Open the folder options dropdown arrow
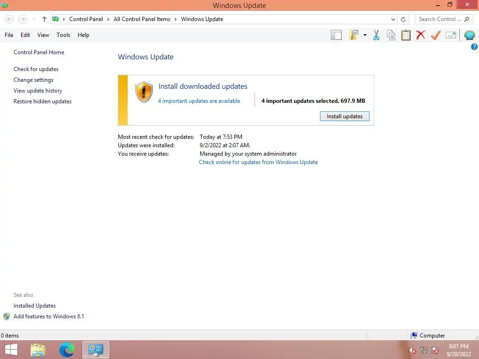The height and width of the screenshot is (359, 479). click(365, 35)
